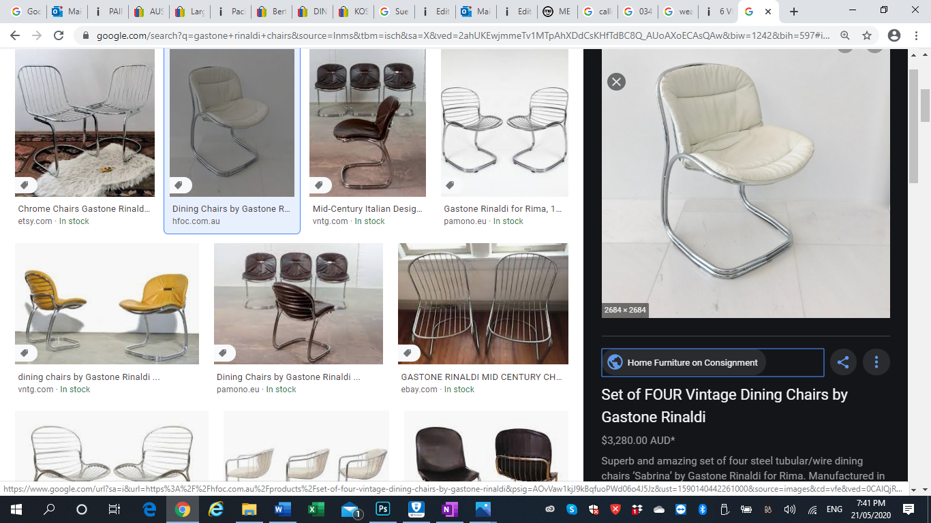This screenshot has height=523, width=931.
Task: Open the Set of FOUR Vintage Dining Chairs title
Action: pos(724,406)
